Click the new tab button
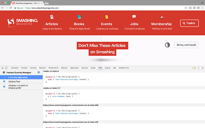Viewport: 205px width, 128px height. (46, 4)
